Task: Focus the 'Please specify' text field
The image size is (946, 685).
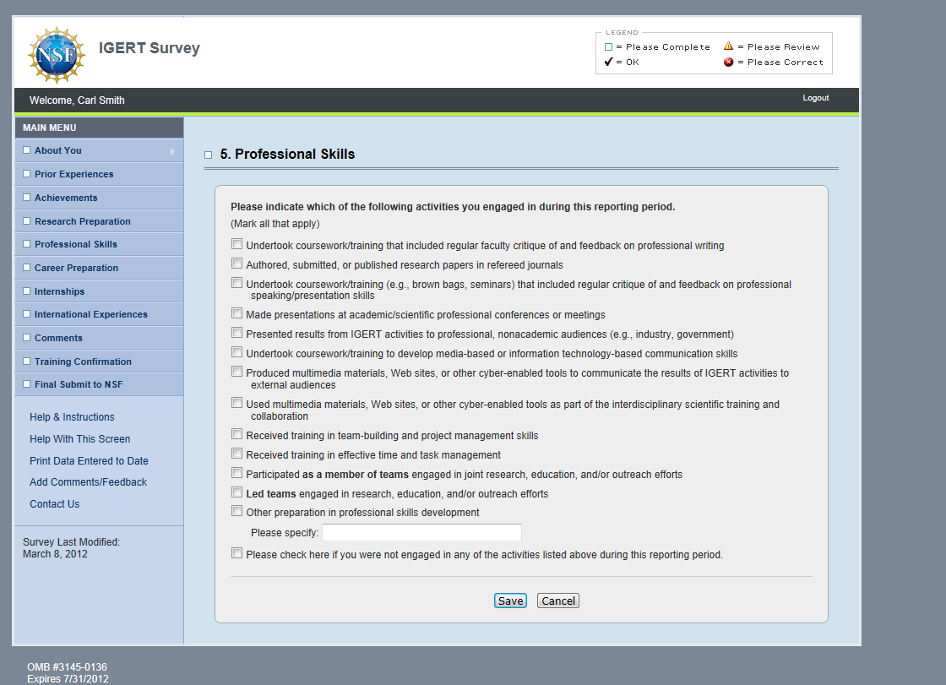Action: [x=421, y=533]
